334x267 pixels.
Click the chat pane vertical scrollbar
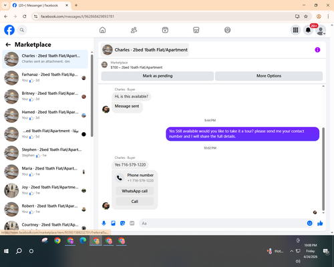[323, 169]
